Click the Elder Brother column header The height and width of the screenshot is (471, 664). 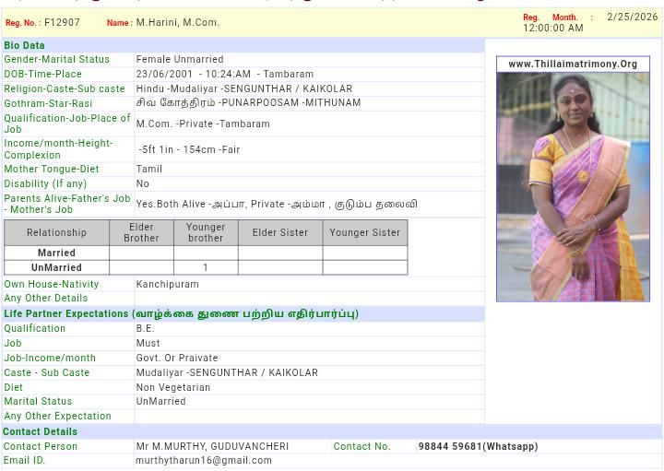click(x=141, y=232)
